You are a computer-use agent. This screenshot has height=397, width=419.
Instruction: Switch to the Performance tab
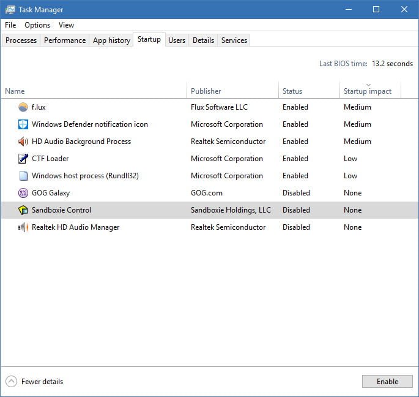click(x=65, y=40)
